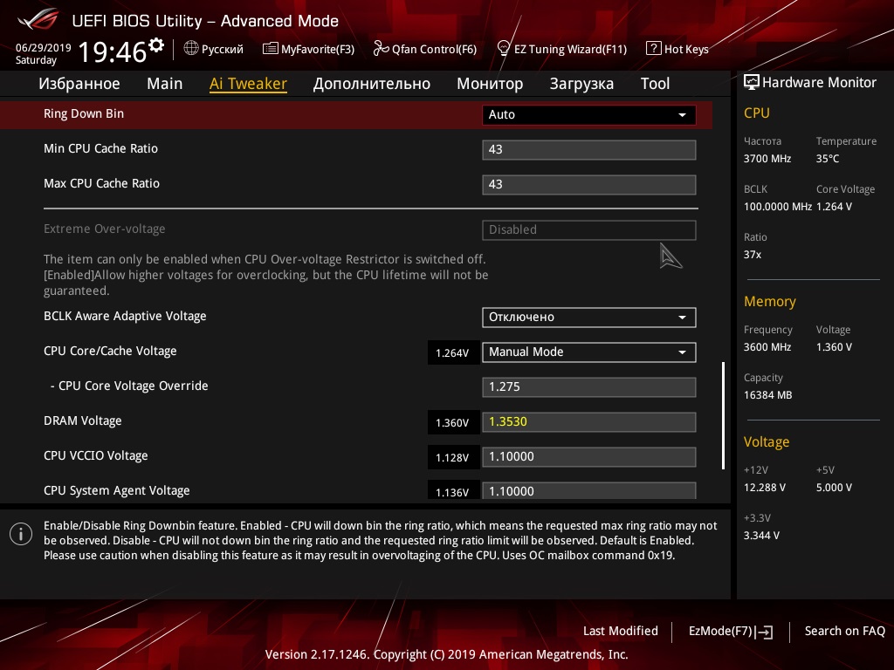Click the 16384 MB capacity value
Viewport: 894px width, 670px height.
click(x=768, y=395)
